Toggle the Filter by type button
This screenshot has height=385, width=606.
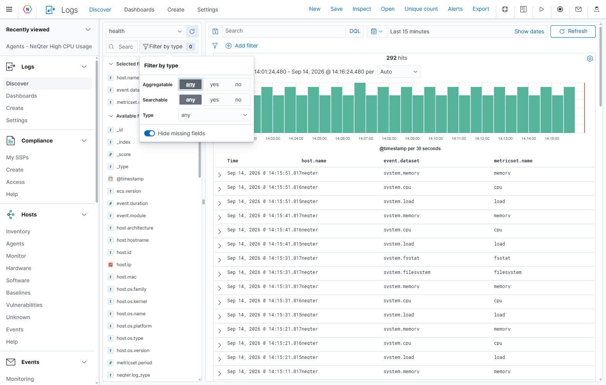[169, 47]
